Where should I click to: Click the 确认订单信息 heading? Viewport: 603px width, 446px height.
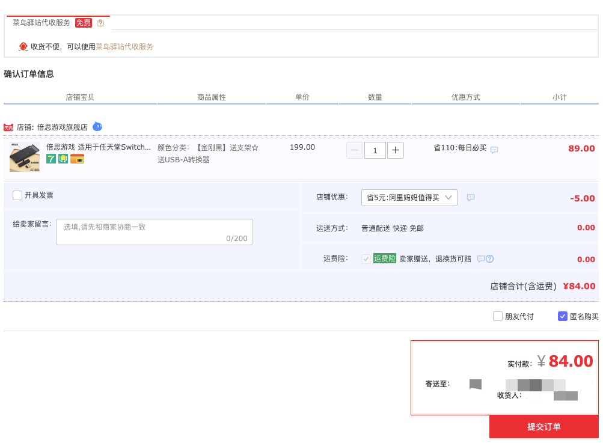29,74
